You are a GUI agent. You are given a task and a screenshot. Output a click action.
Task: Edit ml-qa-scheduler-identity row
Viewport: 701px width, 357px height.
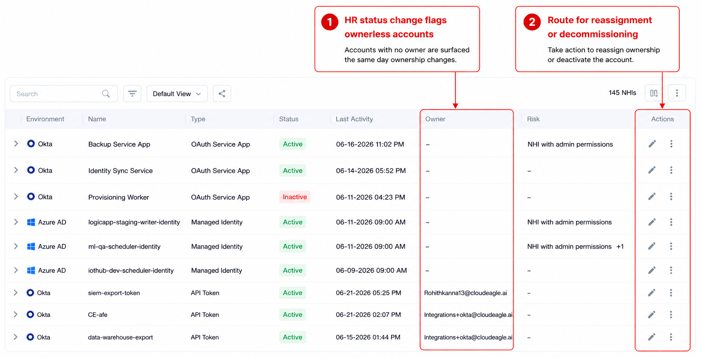pyautogui.click(x=652, y=246)
